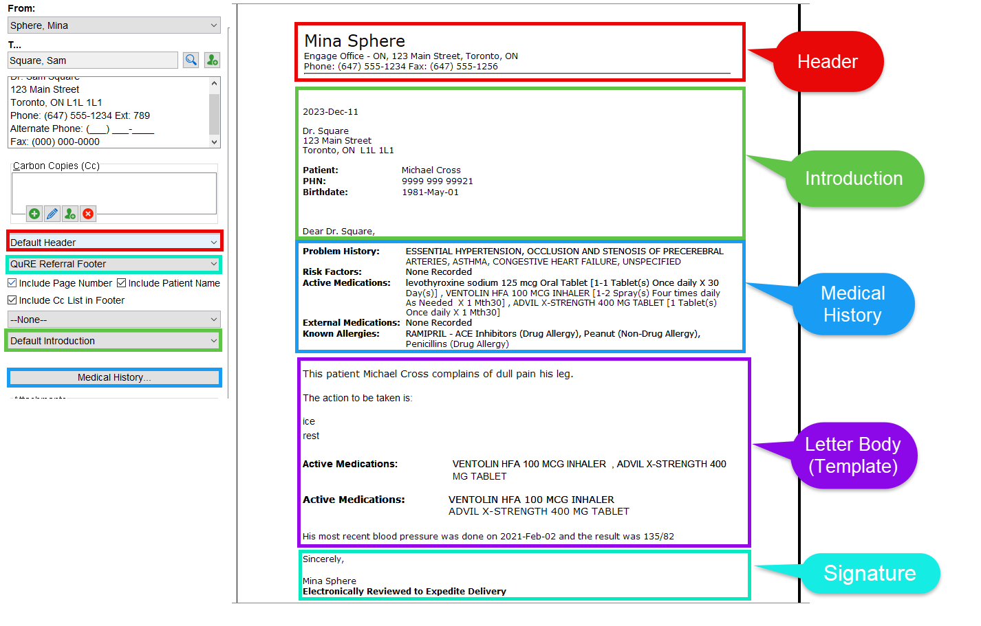Click the address box scrollbar thumb

click(x=214, y=112)
